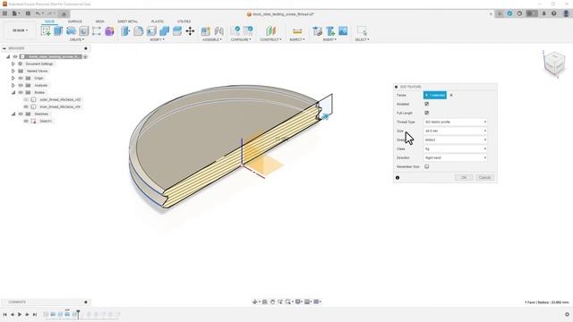Activate the Select tool icon
Viewport: 573px width, 322px height.
[x=362, y=31]
